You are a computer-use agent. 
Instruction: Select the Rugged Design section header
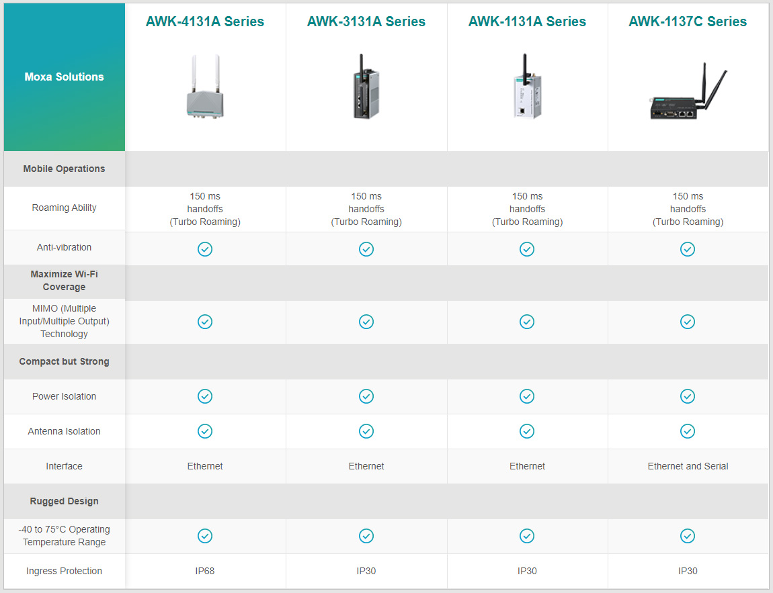tap(64, 501)
